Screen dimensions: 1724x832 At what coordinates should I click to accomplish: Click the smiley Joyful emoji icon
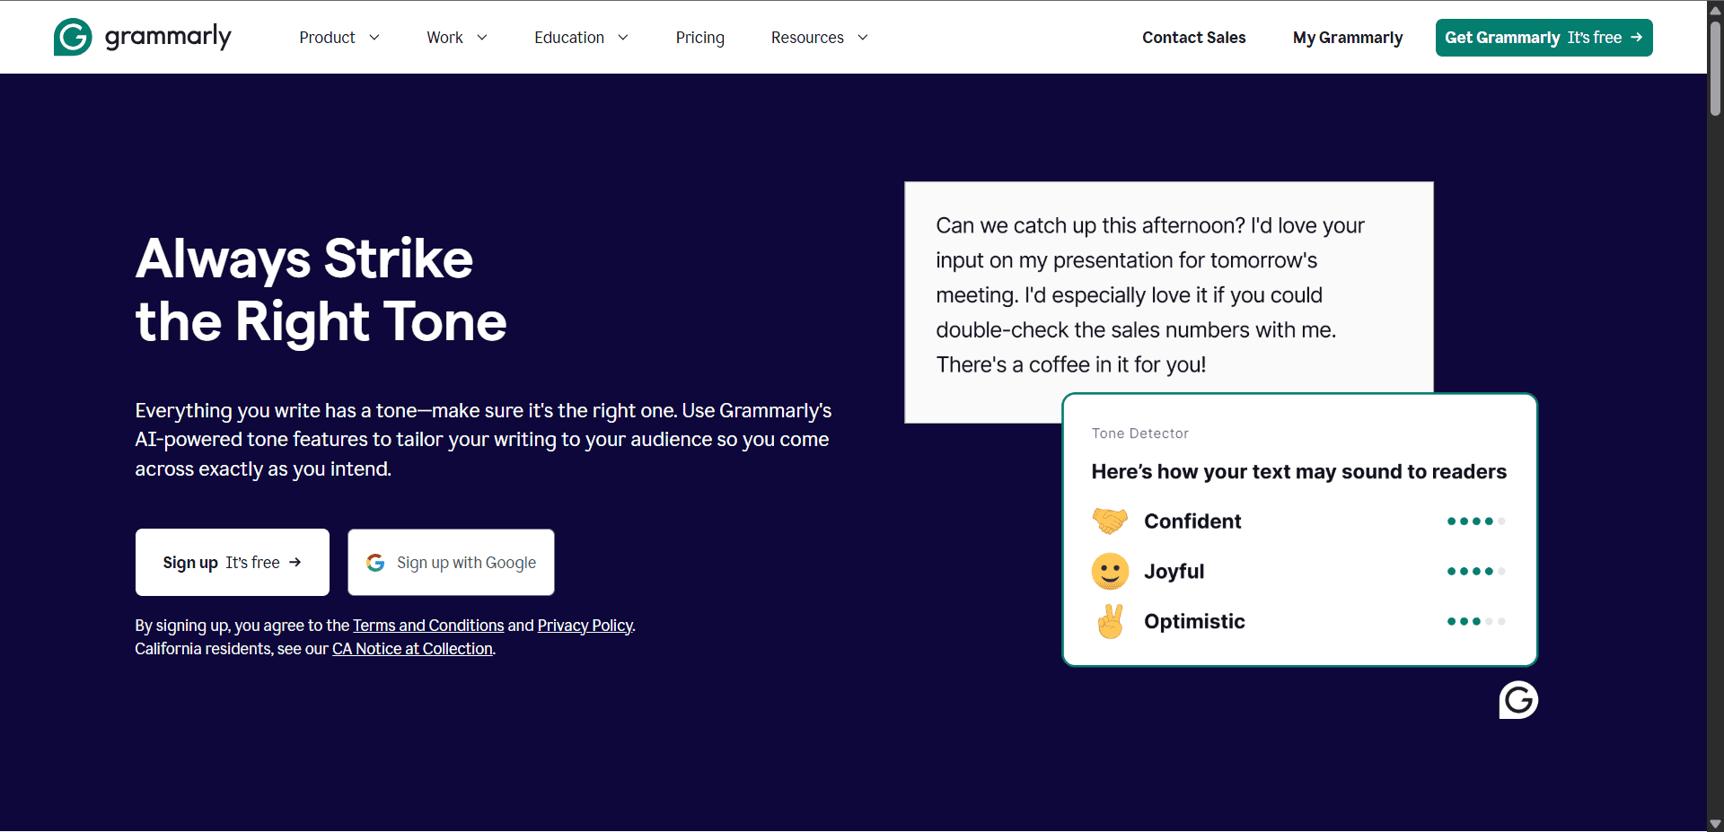1110,571
